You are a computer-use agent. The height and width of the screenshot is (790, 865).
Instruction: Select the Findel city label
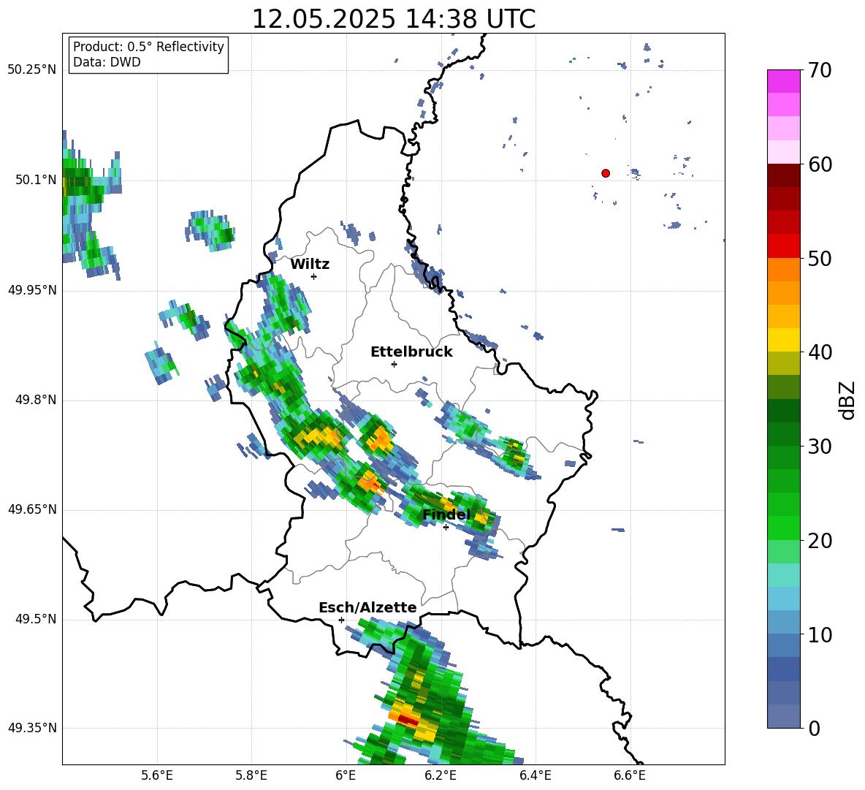446,514
